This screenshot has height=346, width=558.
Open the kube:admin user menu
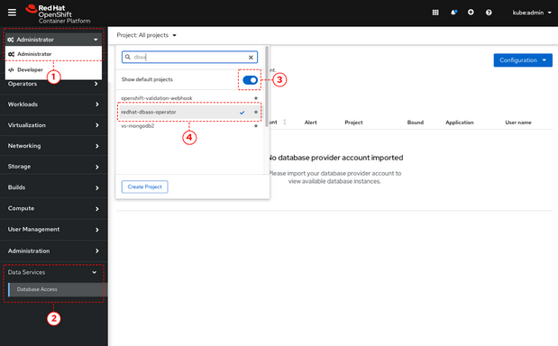[x=532, y=13]
